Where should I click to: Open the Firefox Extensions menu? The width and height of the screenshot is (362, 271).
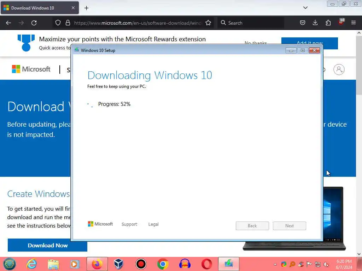(328, 23)
